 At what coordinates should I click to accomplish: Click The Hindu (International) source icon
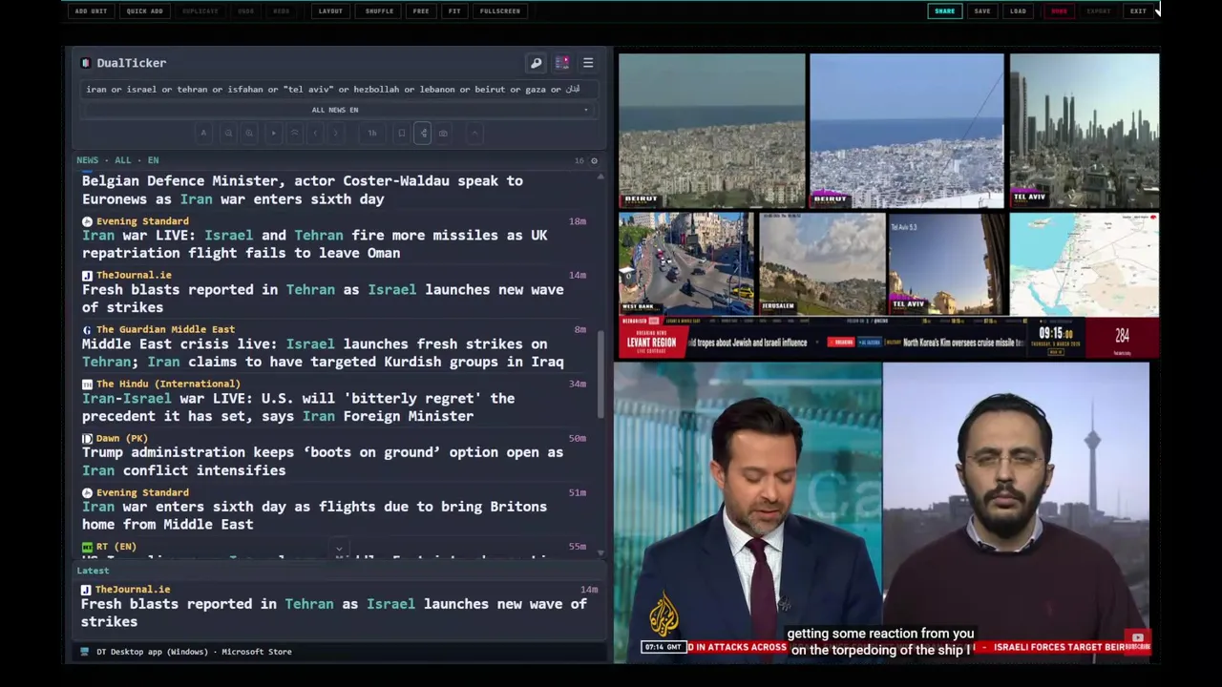tap(87, 385)
